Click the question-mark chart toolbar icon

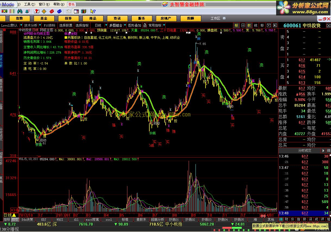tap(37, 11)
